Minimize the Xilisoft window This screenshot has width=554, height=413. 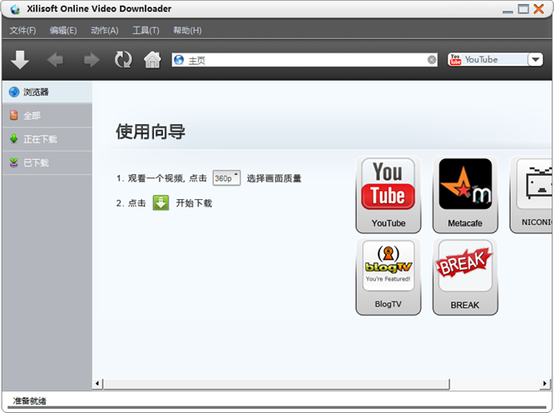tap(507, 11)
